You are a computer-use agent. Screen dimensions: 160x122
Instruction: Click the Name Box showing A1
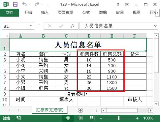click(x=15, y=26)
